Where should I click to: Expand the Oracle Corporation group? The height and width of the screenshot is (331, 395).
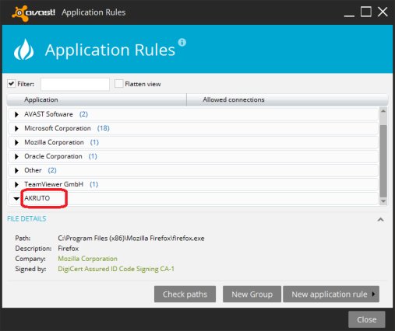pos(16,156)
